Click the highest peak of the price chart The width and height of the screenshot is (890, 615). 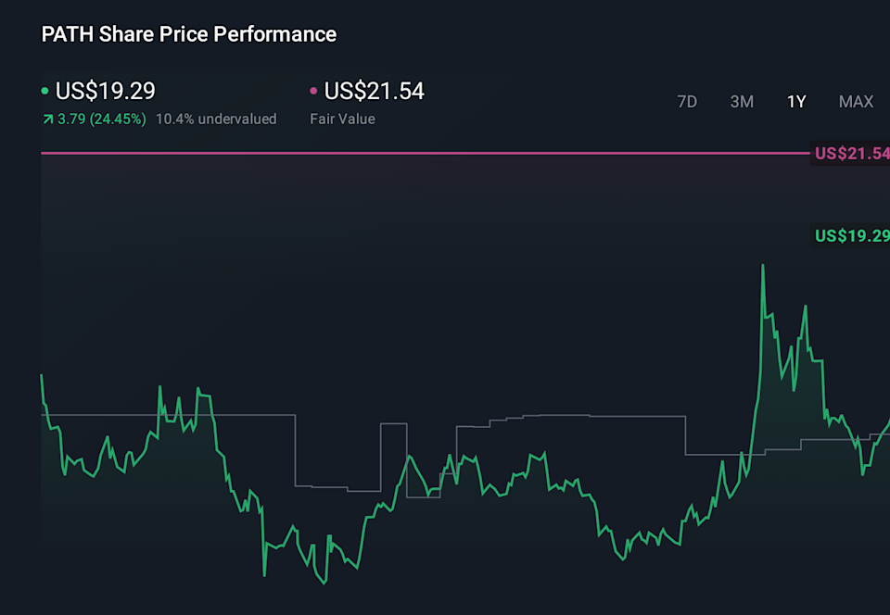[763, 266]
